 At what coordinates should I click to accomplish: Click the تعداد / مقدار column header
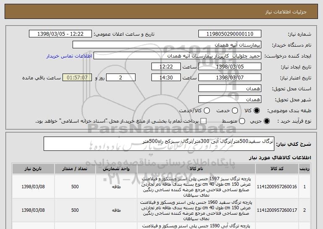tap(75, 169)
